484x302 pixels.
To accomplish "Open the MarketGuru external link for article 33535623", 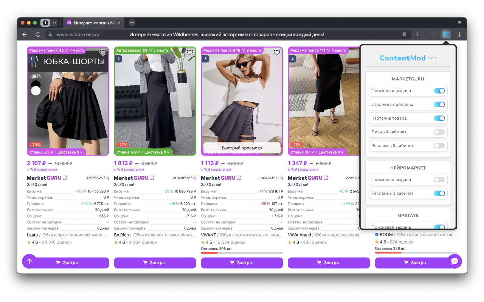I will tap(65, 178).
